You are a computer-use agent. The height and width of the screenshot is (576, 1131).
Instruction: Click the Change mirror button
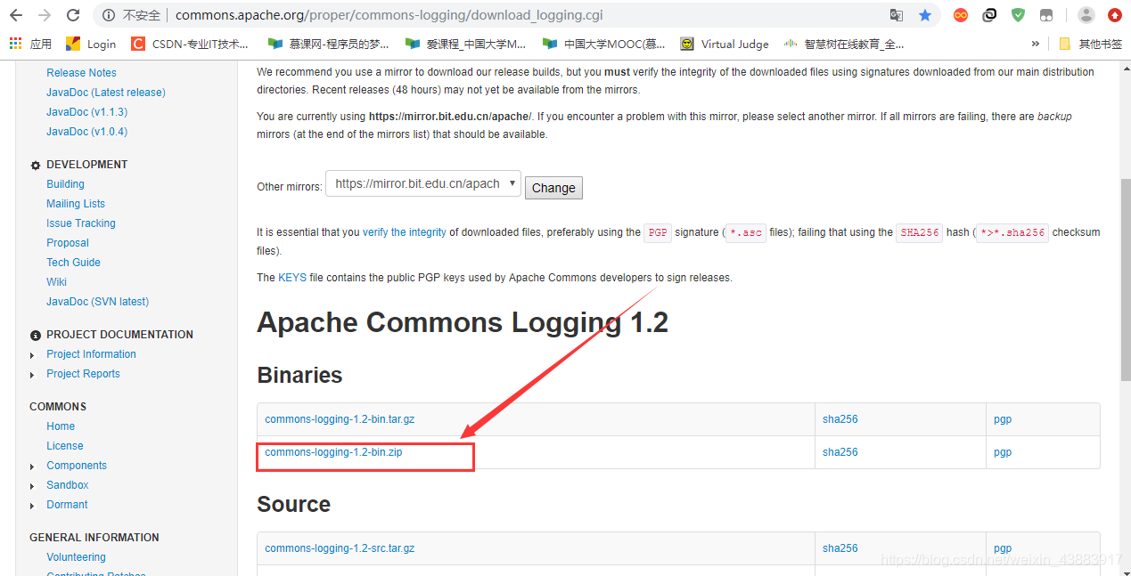[x=553, y=188]
